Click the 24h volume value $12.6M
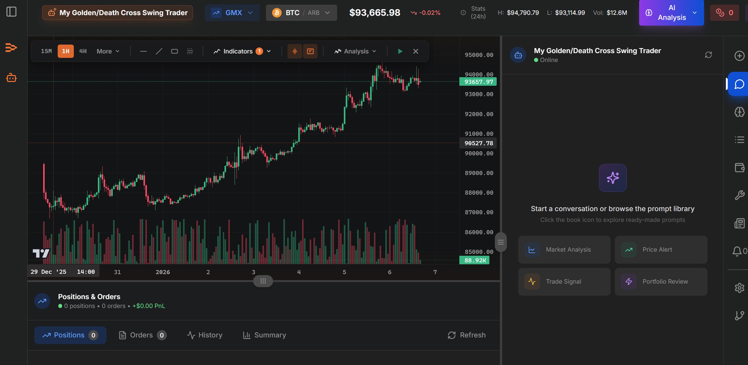748x365 pixels. 617,13
